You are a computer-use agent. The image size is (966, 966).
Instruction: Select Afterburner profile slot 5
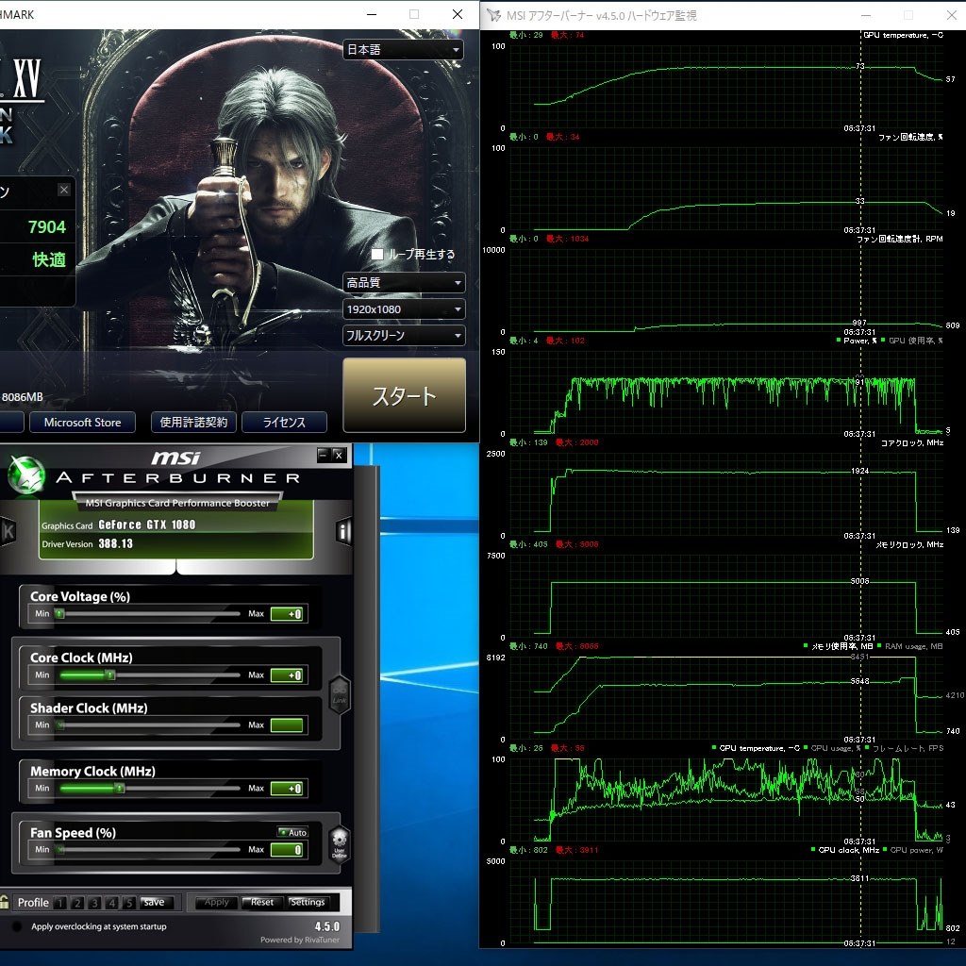tap(128, 903)
